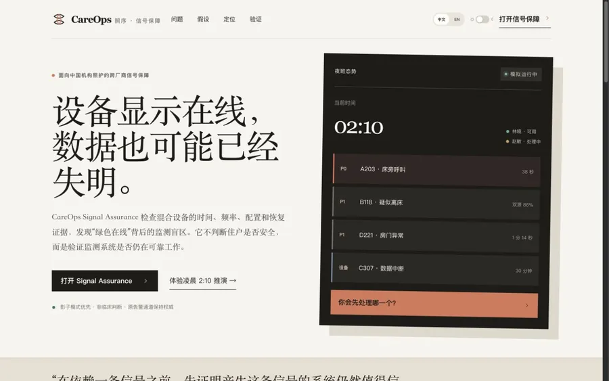
Task: Switch language to 中文
Action: coord(442,20)
